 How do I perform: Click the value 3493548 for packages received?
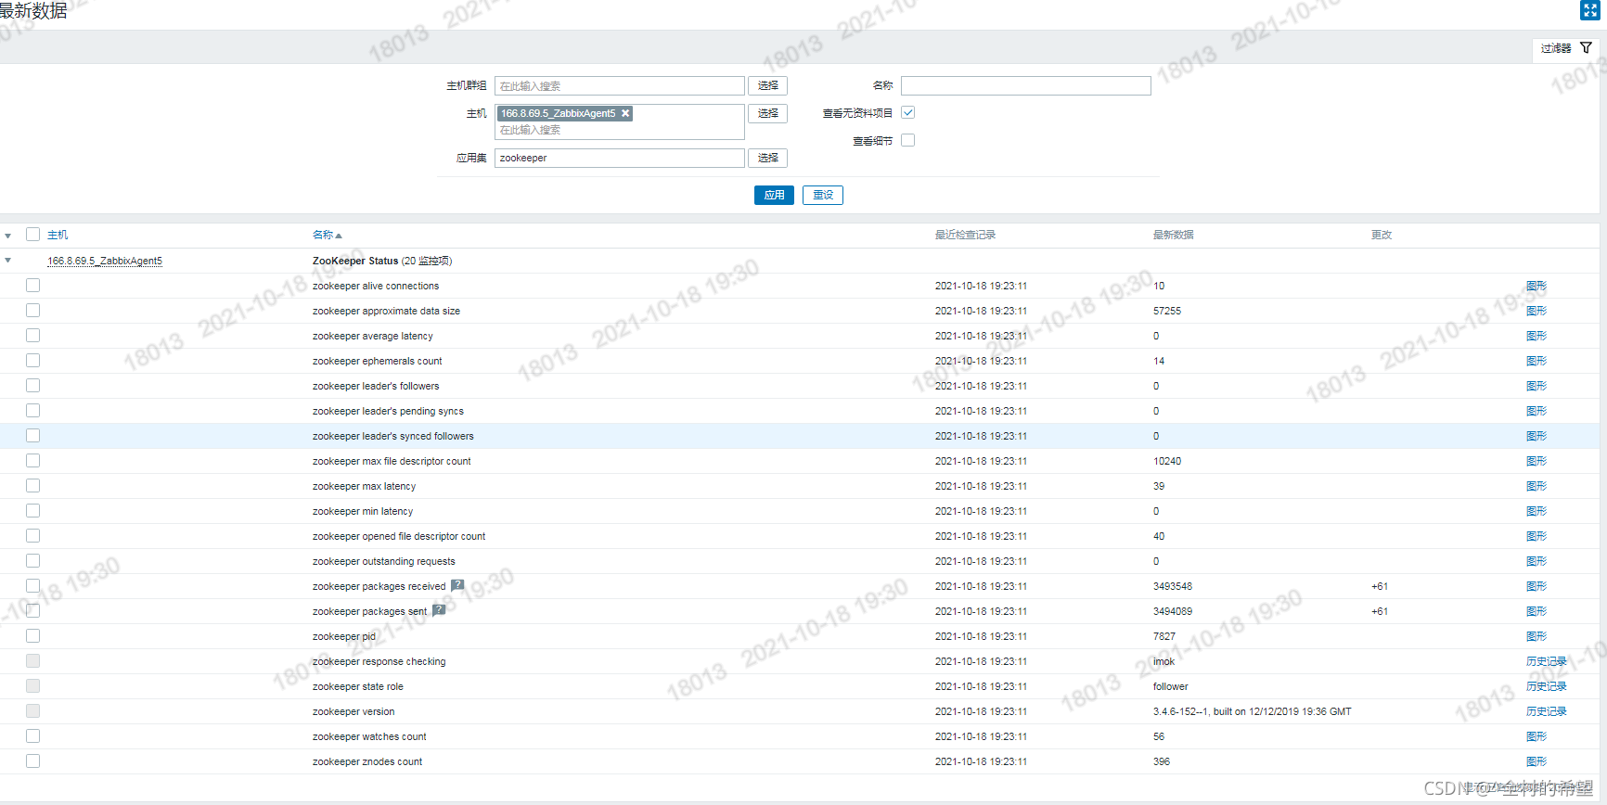click(1173, 586)
